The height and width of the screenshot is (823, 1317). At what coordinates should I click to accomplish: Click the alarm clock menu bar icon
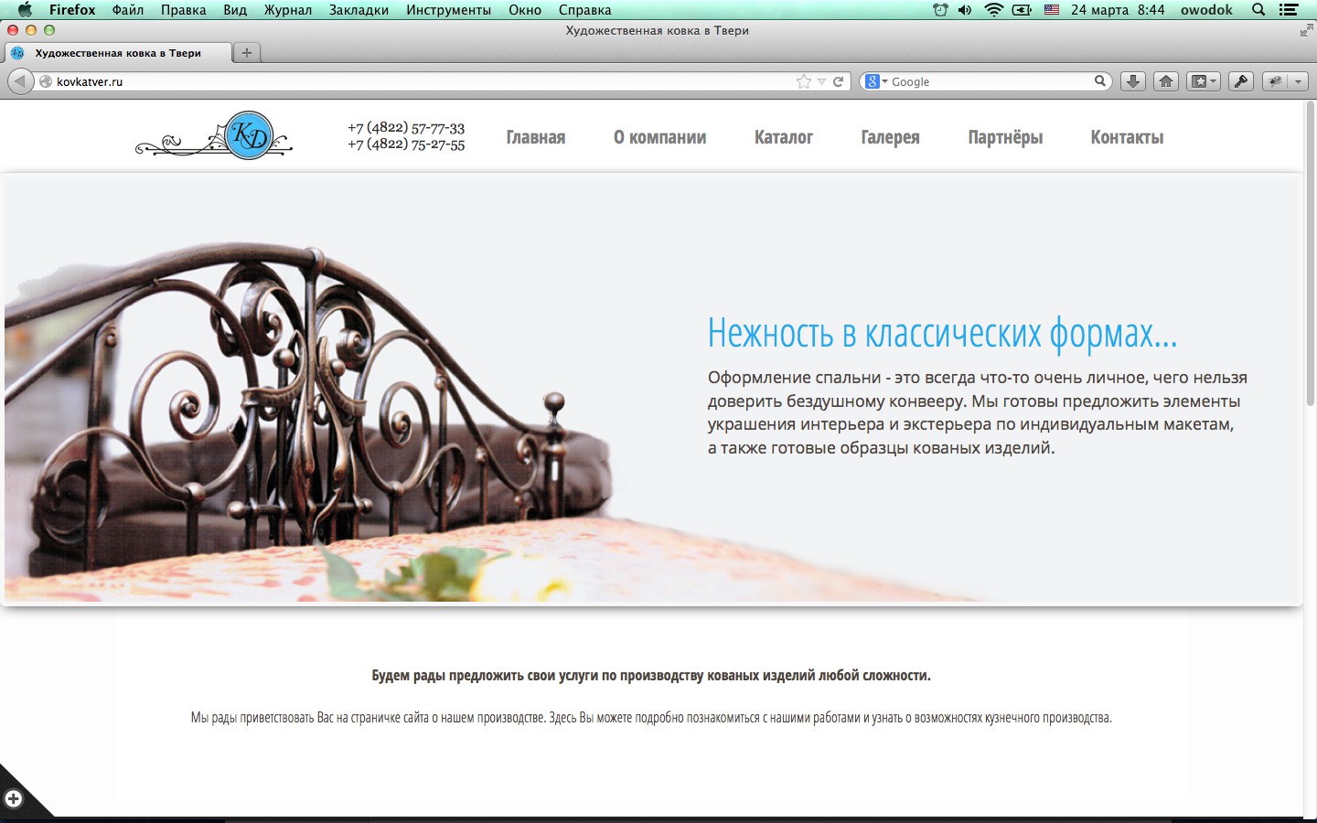click(940, 10)
